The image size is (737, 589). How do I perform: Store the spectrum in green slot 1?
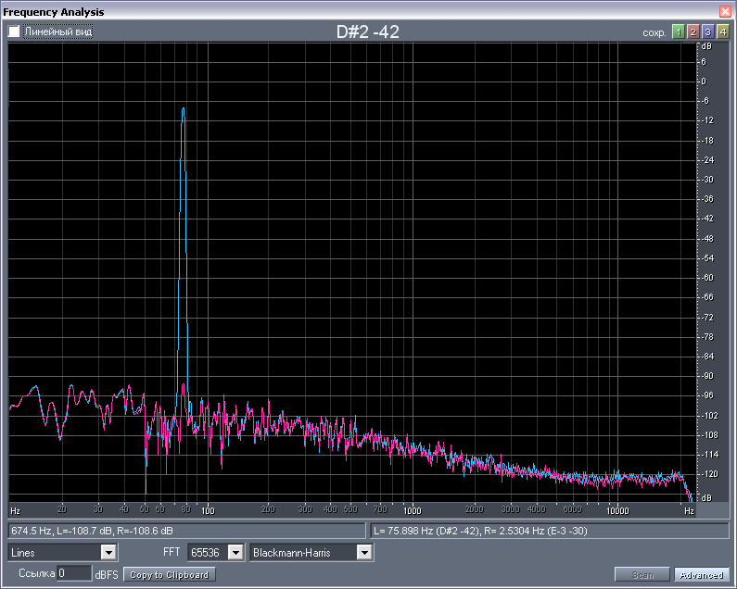678,31
